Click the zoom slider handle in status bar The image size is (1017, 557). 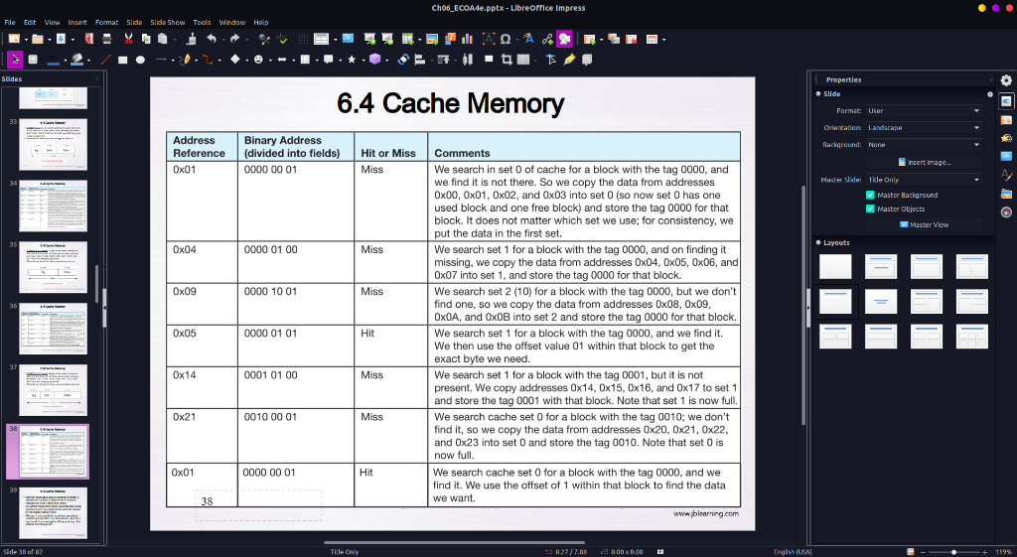point(953,552)
